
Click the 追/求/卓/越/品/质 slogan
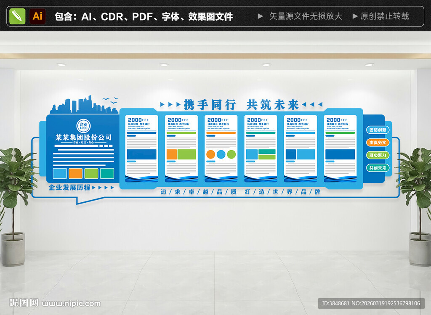click(x=199, y=192)
